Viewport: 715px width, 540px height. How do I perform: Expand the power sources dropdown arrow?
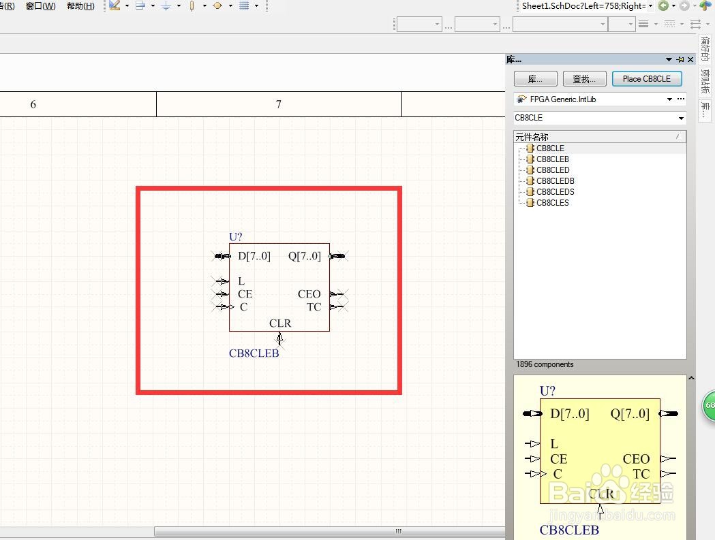click(x=179, y=6)
